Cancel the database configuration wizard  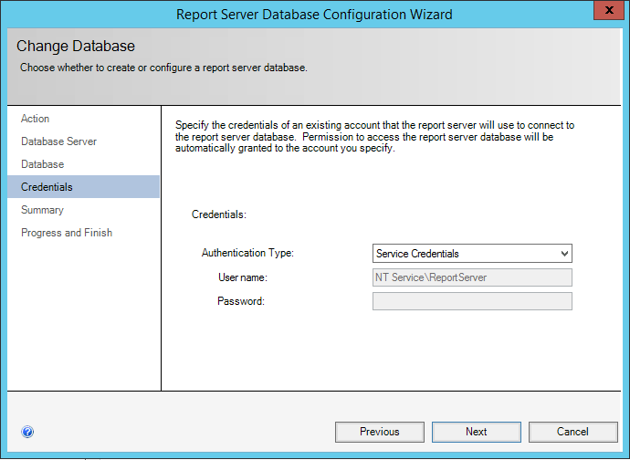[572, 432]
